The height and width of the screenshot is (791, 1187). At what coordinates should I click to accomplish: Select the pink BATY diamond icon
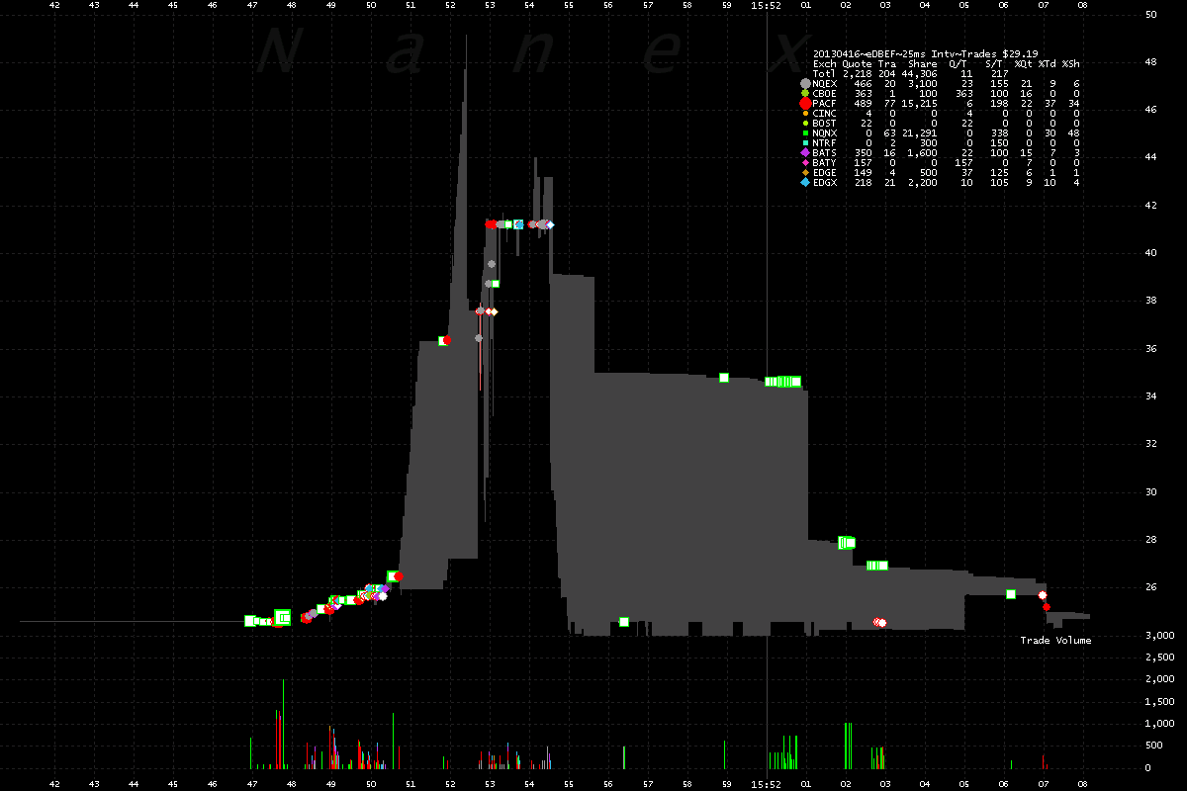(805, 162)
